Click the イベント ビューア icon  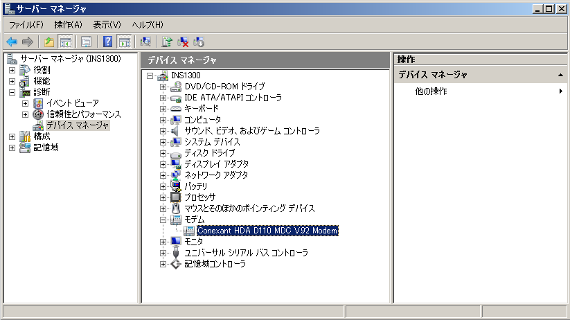38,103
